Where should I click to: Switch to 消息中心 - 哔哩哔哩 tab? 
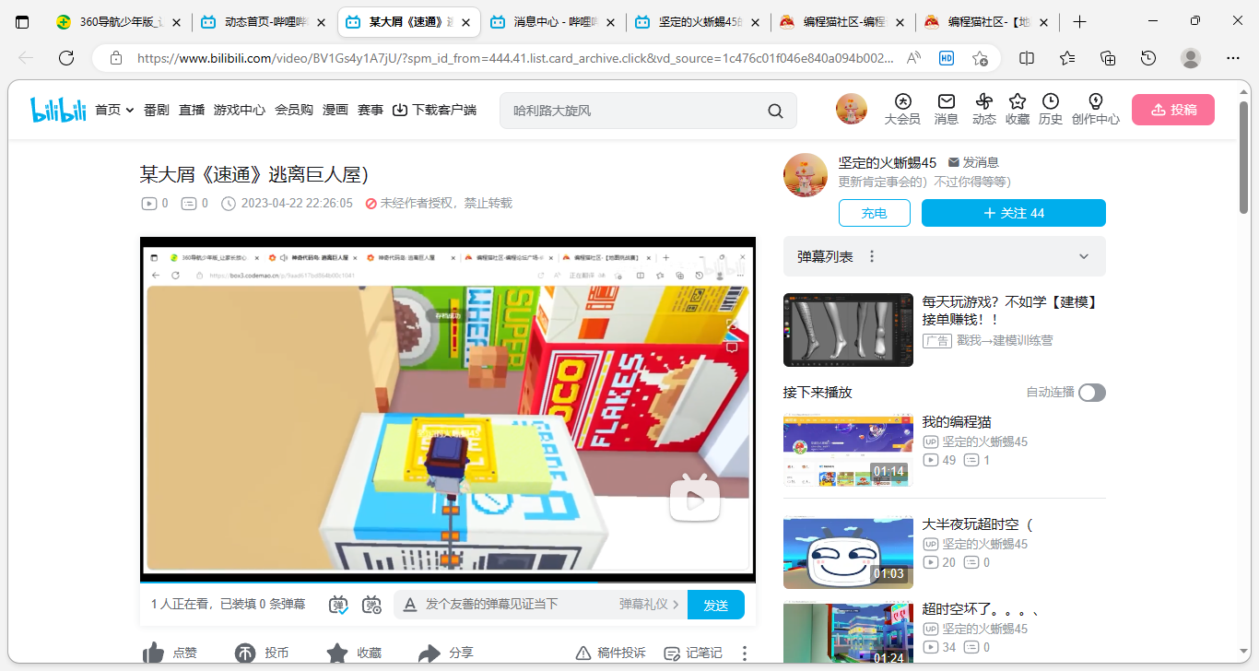555,21
